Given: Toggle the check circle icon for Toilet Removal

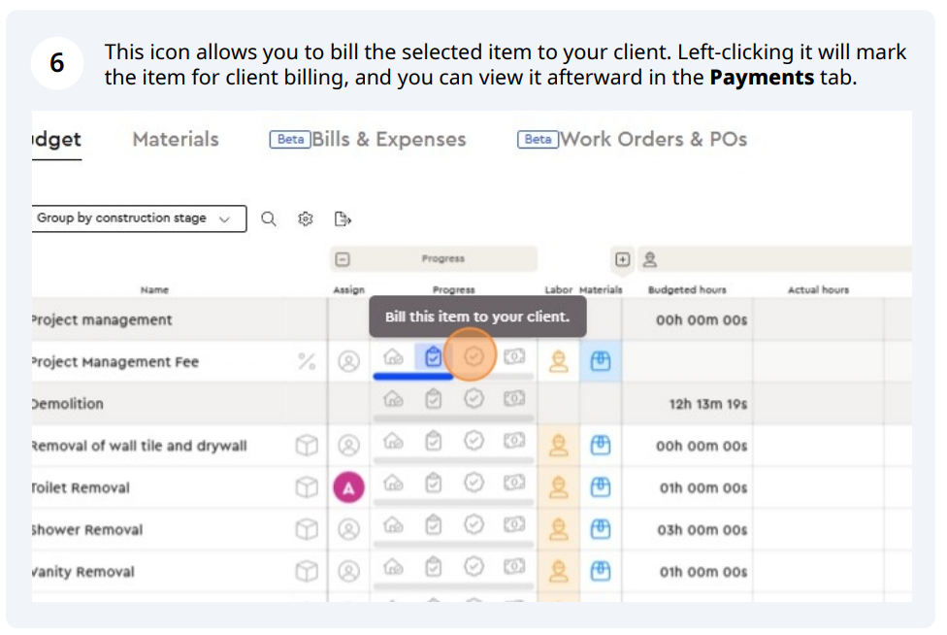Looking at the screenshot, I should click(473, 483).
